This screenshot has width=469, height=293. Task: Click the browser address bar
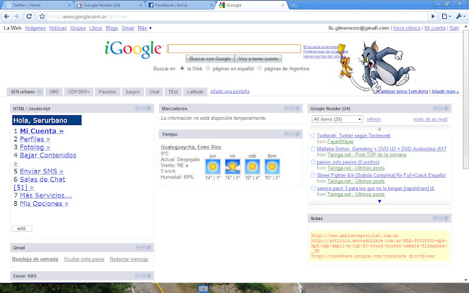(236, 16)
